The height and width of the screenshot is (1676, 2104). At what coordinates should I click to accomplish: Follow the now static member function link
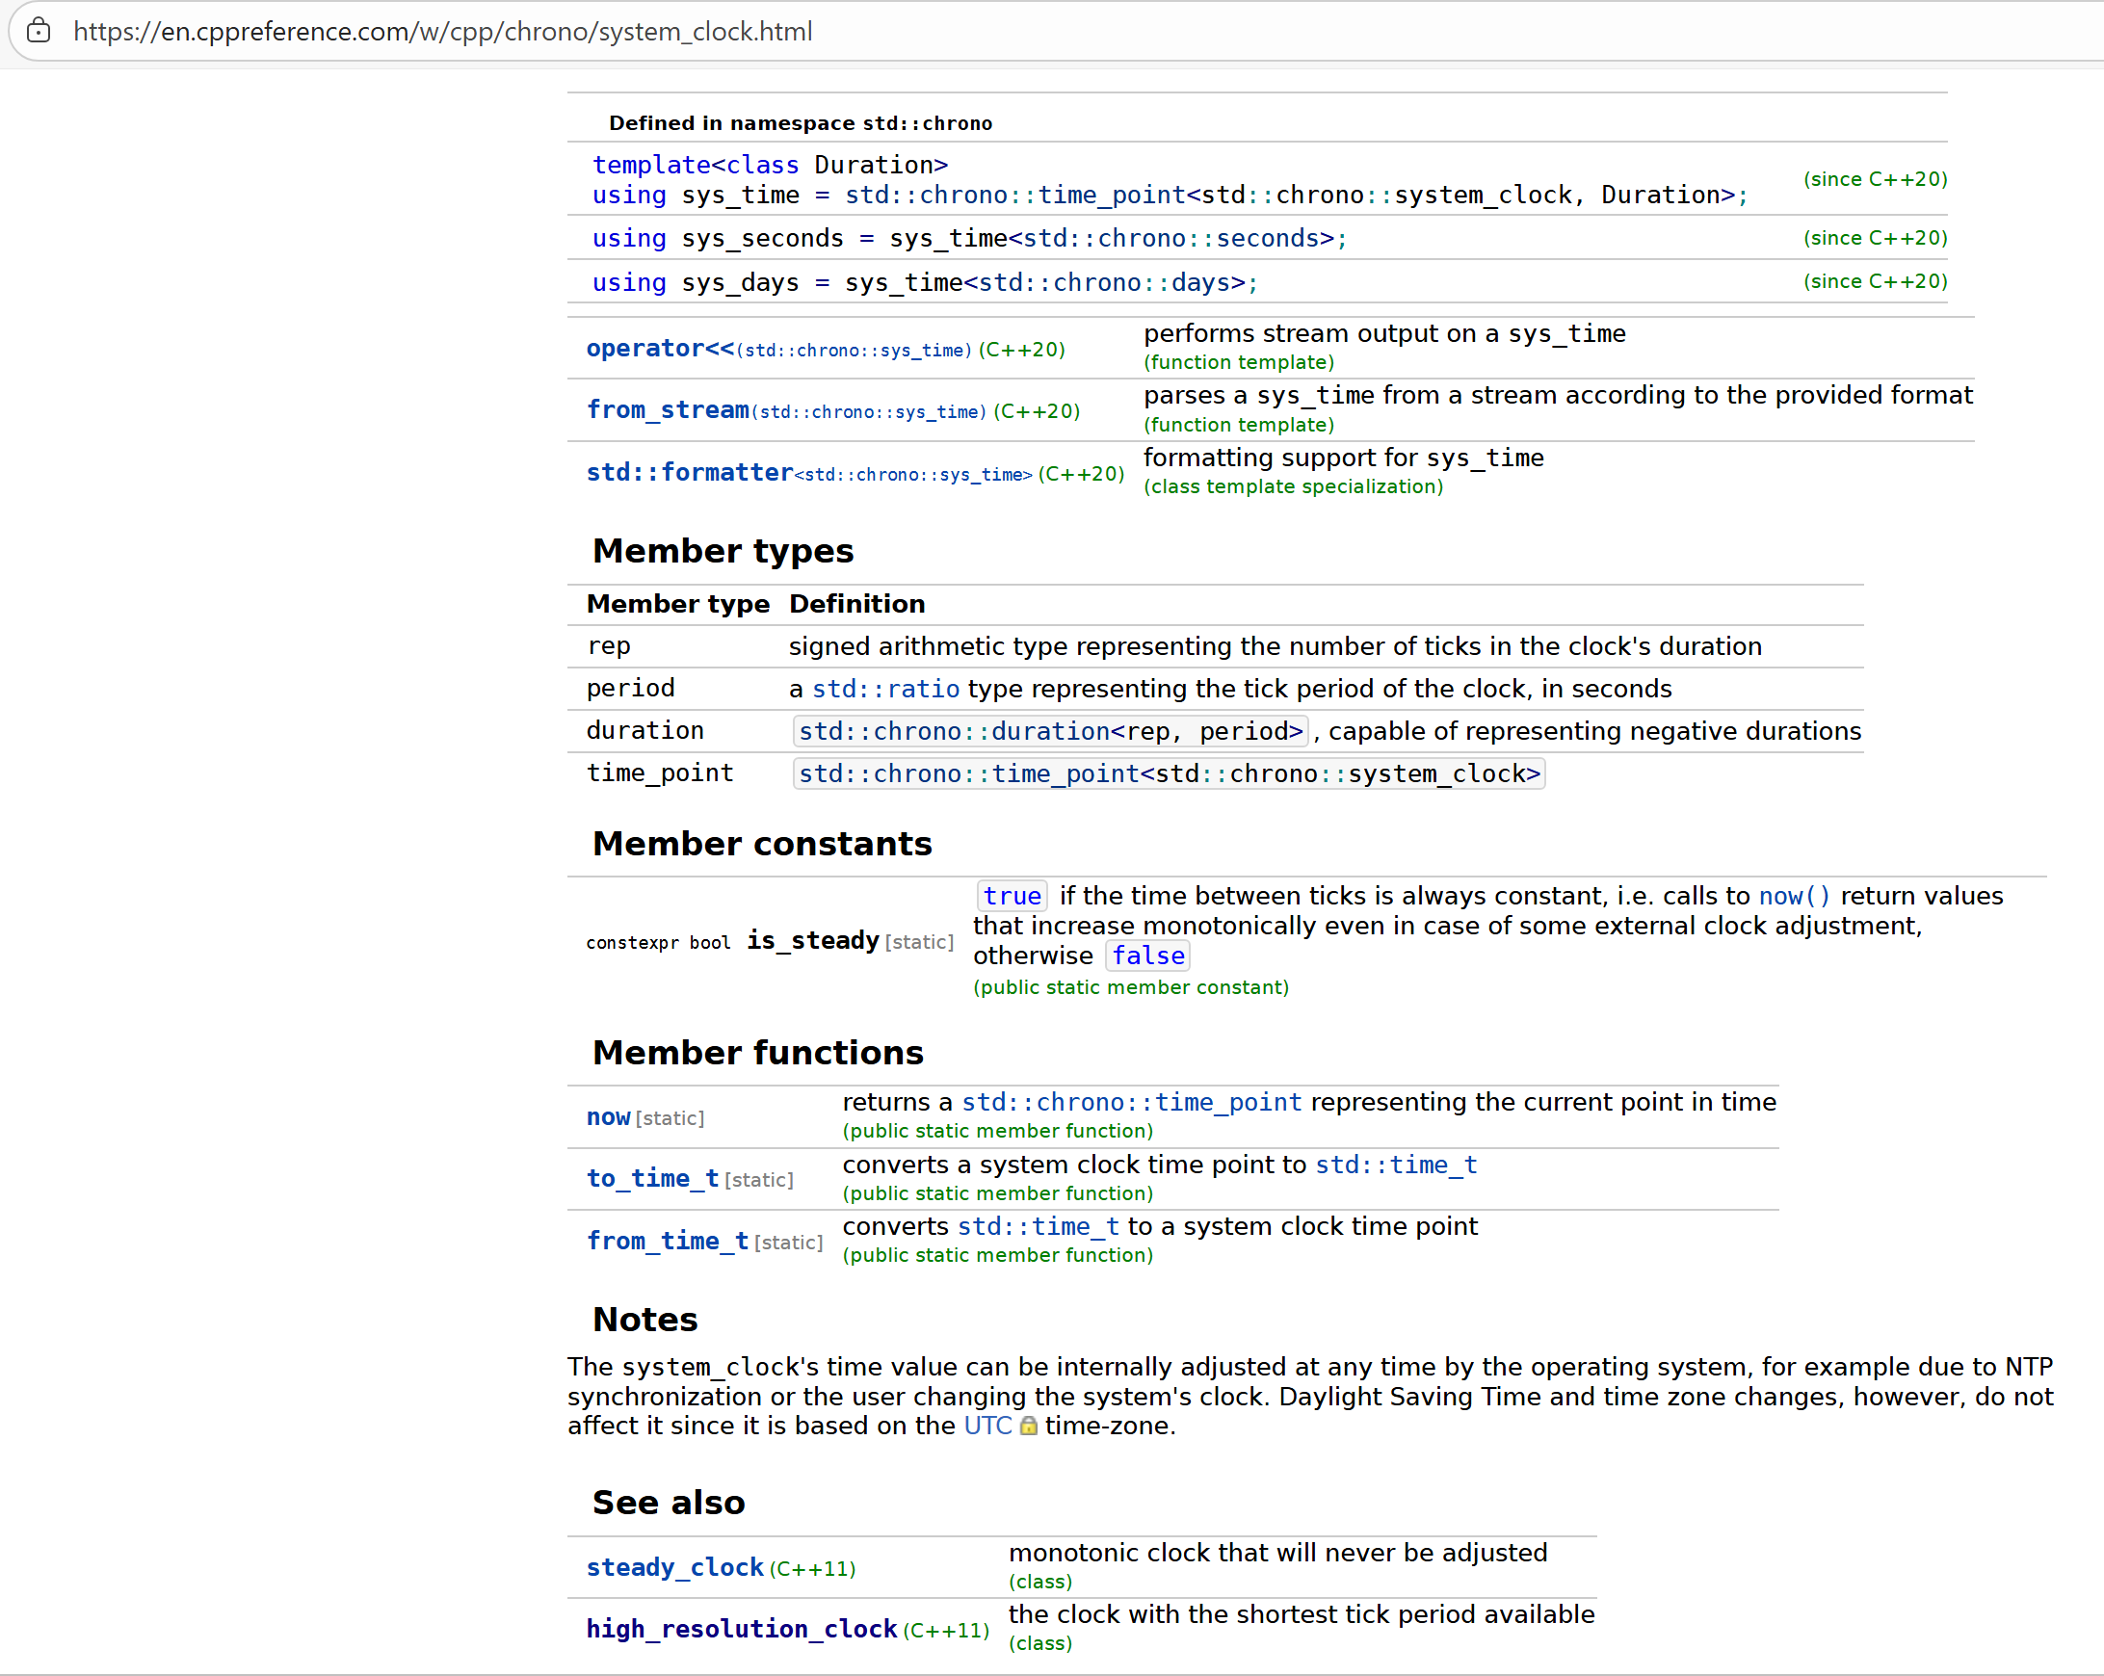coord(607,1116)
